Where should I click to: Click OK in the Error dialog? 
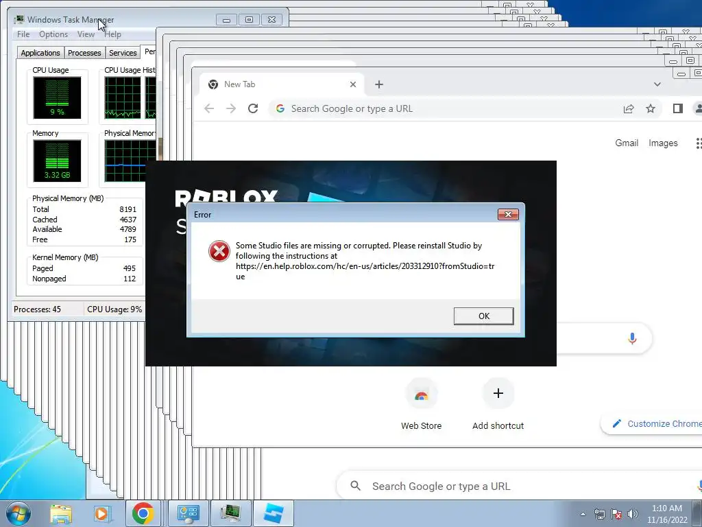pos(483,316)
